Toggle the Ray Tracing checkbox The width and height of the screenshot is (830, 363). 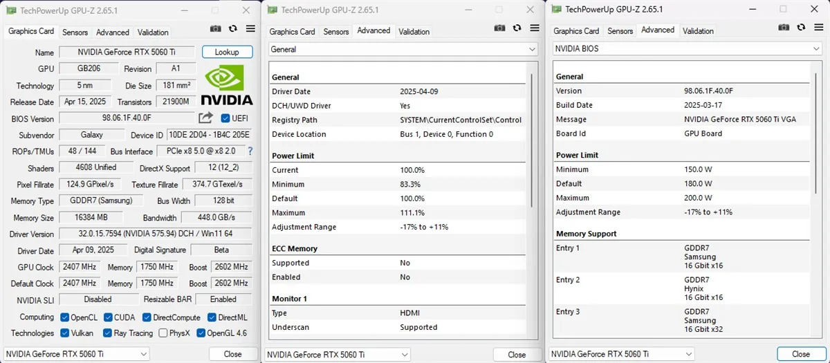point(108,333)
